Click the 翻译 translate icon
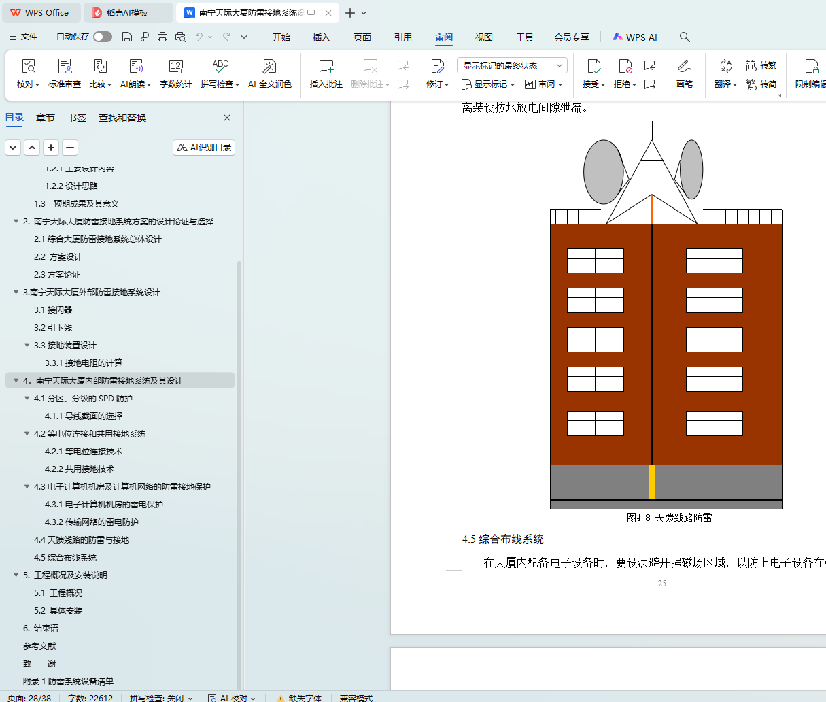 pyautogui.click(x=725, y=66)
